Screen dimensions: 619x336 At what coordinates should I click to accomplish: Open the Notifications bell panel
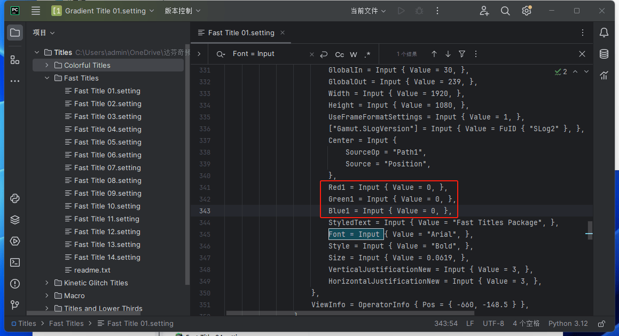(x=604, y=33)
